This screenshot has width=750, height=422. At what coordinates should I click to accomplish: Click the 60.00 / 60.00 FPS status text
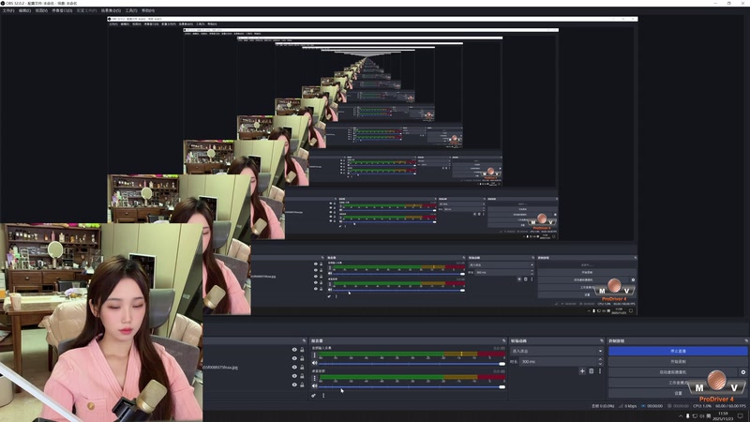coord(730,406)
